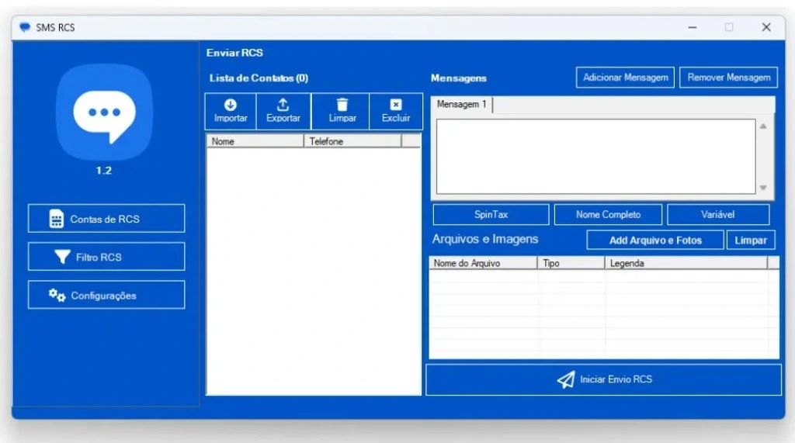
Task: Click the SMS RCS title bar icon
Action: (25, 27)
